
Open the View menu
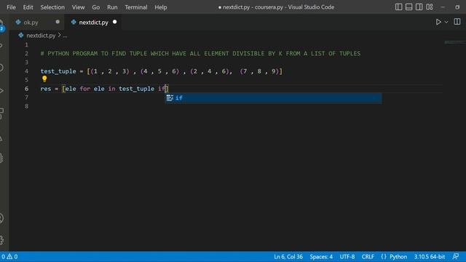78,7
